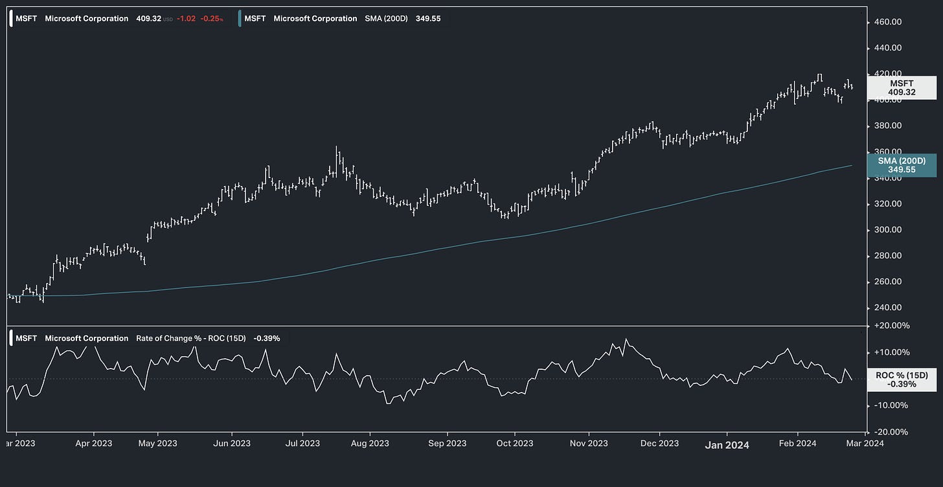The image size is (943, 487).
Task: Click the Nov 2023 date label
Action: tap(589, 444)
